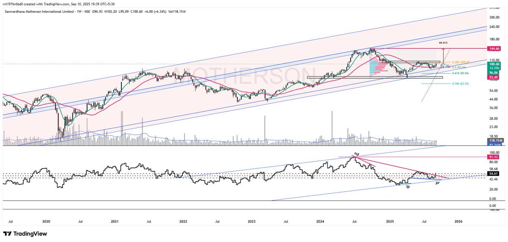Click the 44.41% measurement label
Image resolution: width=508 pixels, height=242 pixels.
[x=444, y=43]
